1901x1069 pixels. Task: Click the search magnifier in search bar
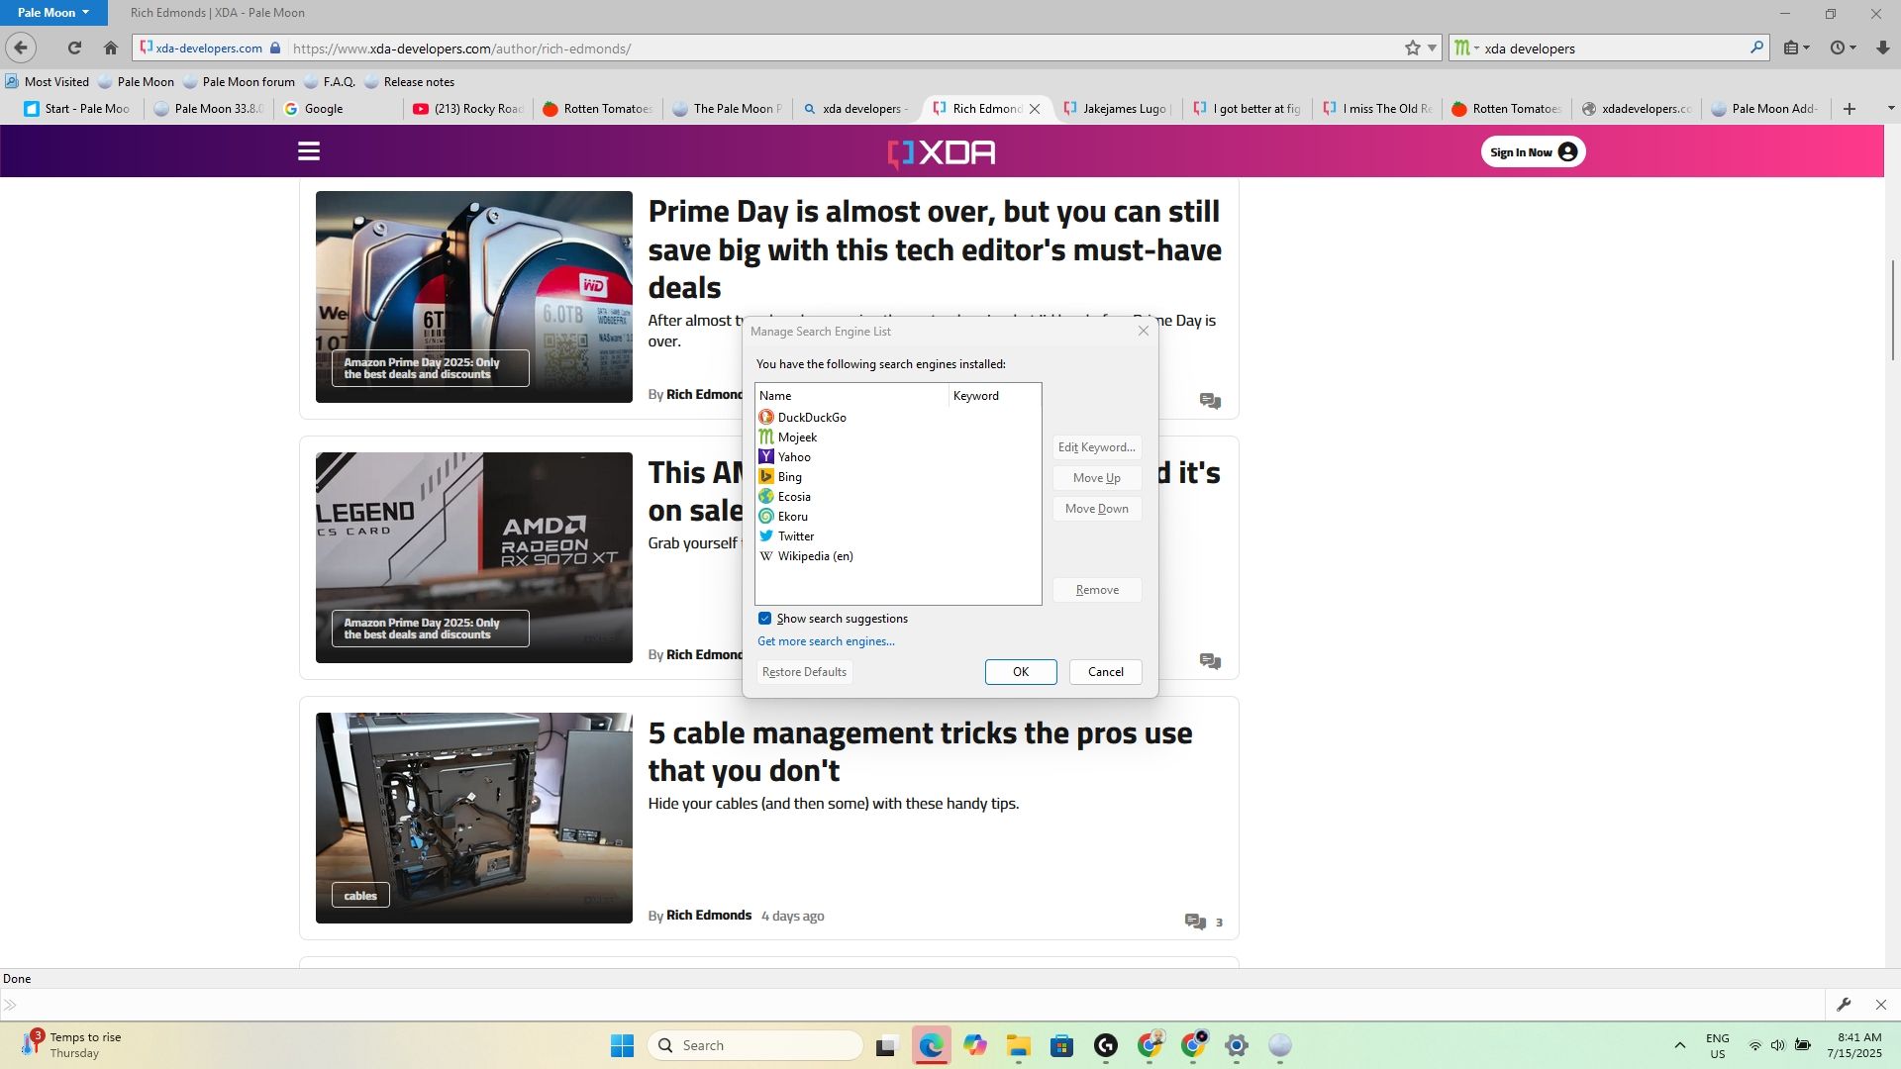coord(1756,47)
